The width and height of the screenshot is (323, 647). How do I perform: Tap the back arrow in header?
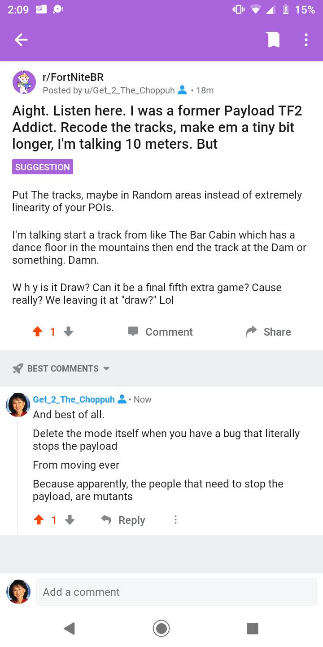(21, 40)
